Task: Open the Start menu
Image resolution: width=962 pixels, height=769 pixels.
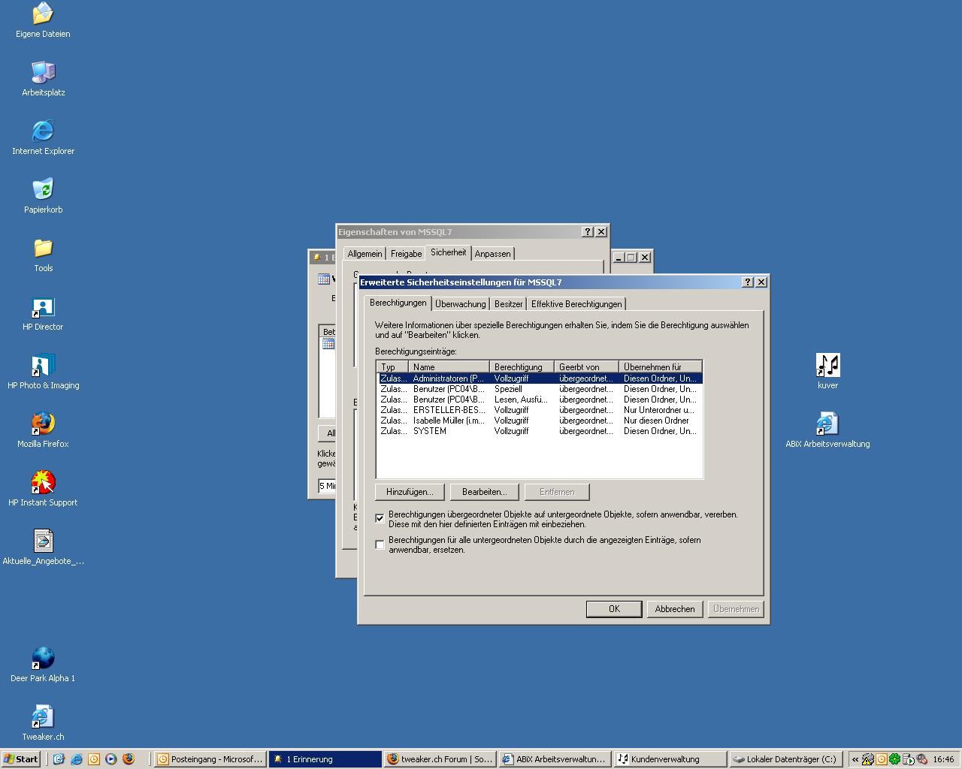Action: (x=21, y=759)
